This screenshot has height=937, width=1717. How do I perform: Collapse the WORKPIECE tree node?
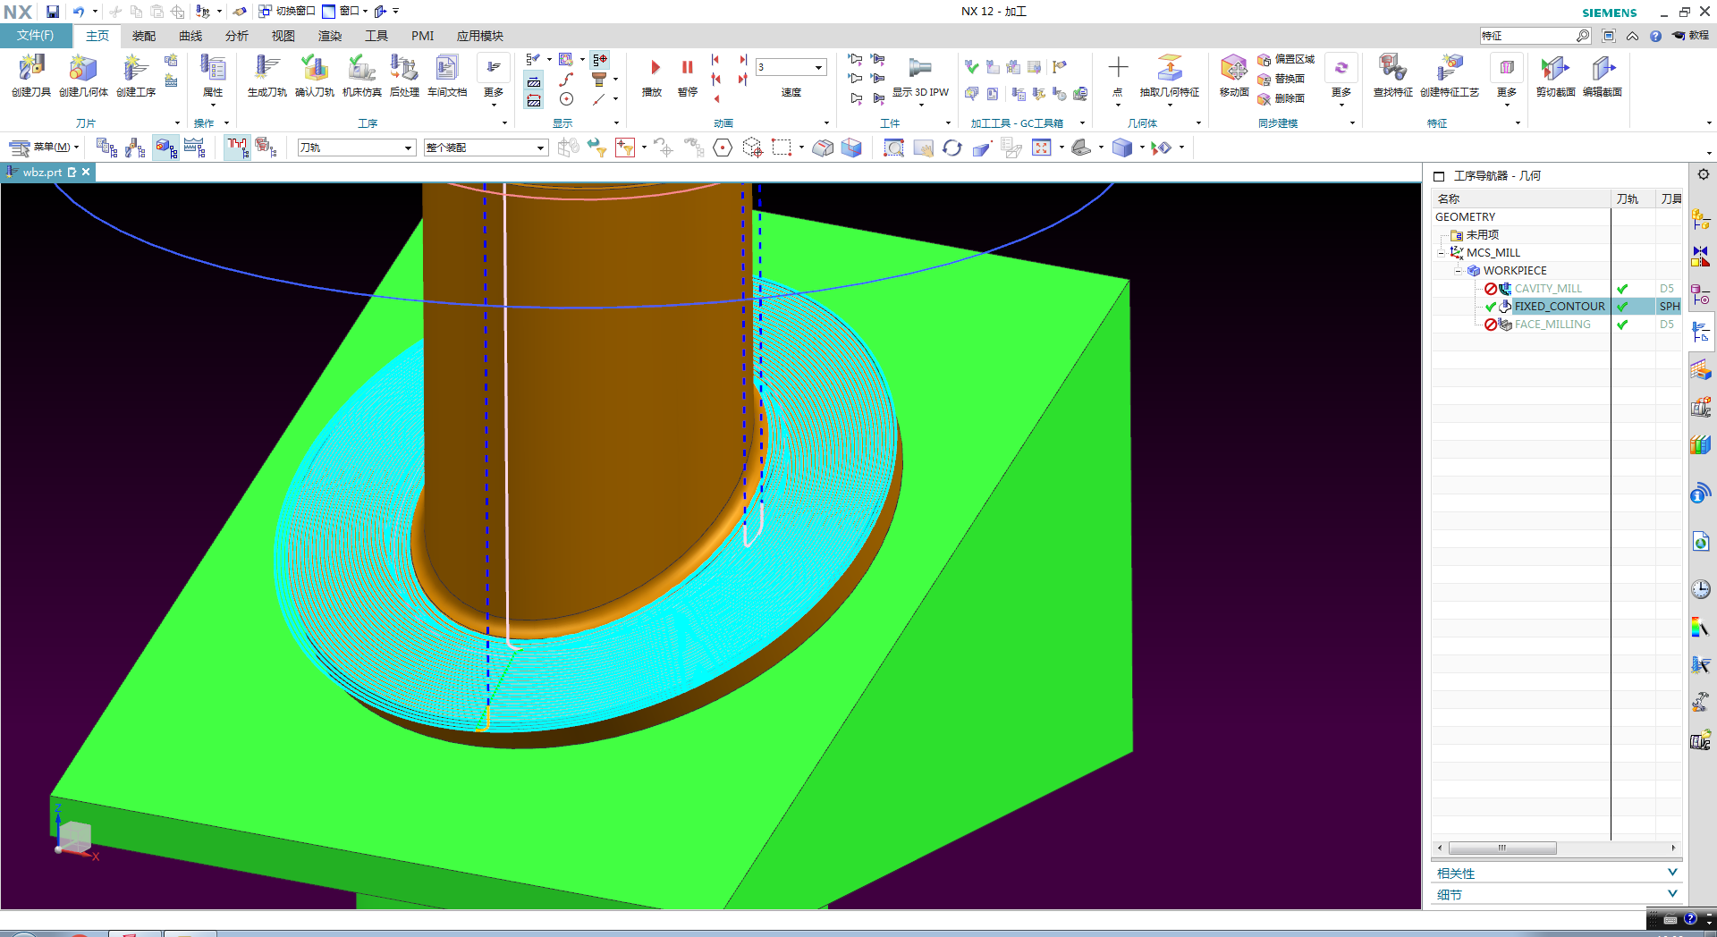[1458, 271]
